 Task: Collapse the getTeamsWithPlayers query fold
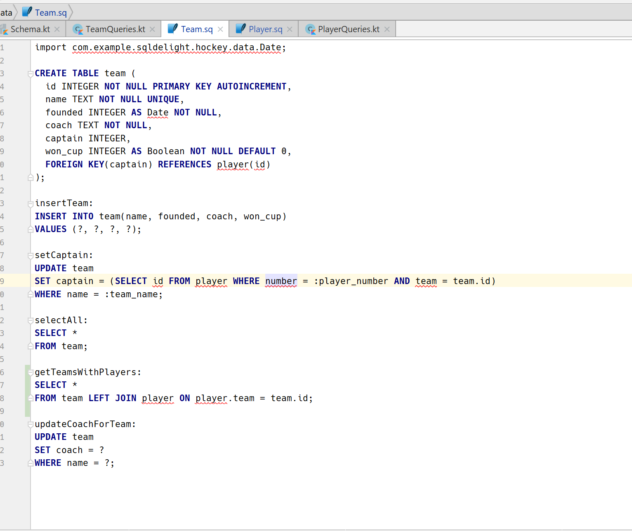(30, 372)
